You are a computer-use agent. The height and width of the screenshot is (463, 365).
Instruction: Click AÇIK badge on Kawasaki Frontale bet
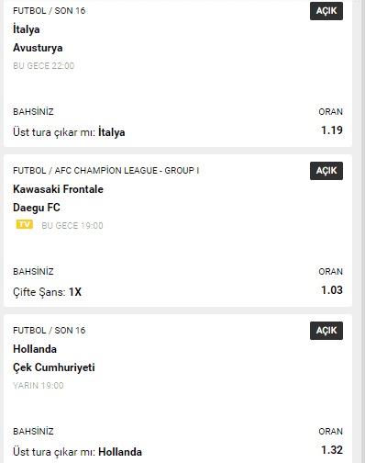(x=326, y=171)
